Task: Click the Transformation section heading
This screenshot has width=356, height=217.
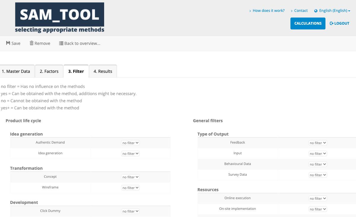Action: [x=26, y=168]
